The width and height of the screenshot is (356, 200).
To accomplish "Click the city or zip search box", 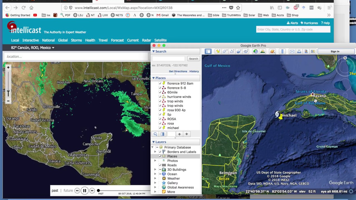I will point(293,29).
